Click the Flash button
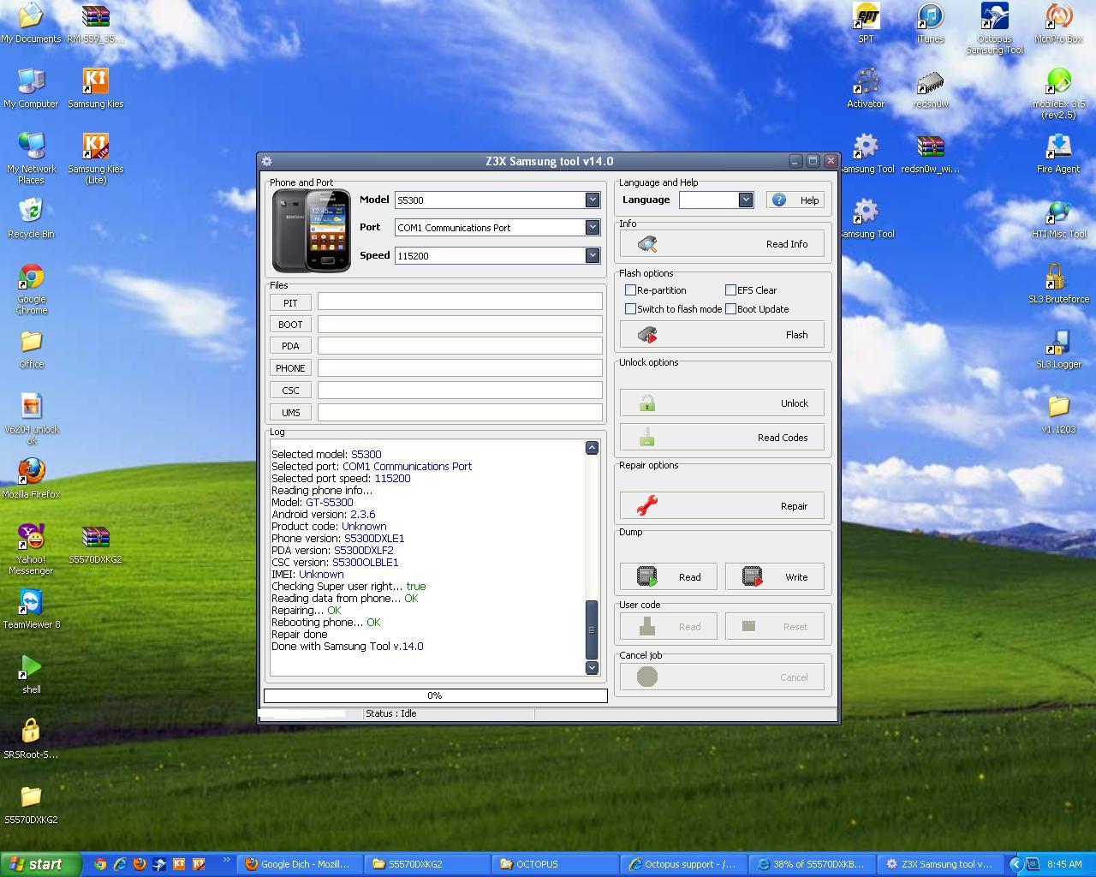This screenshot has width=1096, height=877. coord(722,335)
